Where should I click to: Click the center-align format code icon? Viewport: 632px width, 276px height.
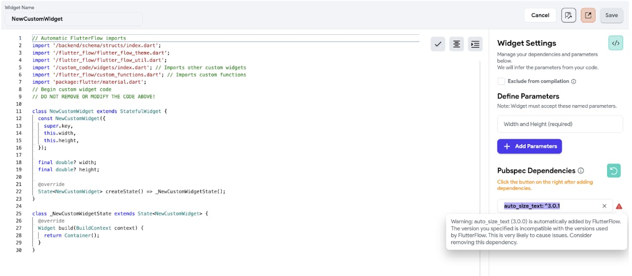[456, 44]
